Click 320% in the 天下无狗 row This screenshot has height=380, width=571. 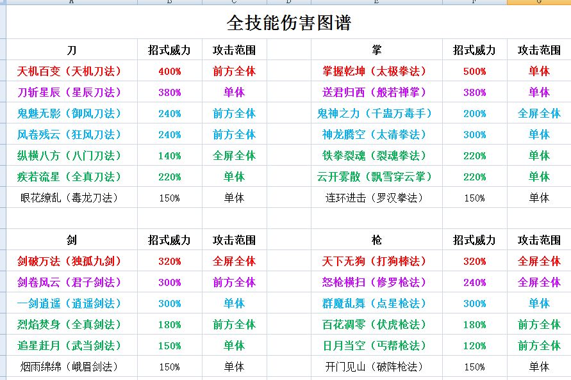(474, 261)
